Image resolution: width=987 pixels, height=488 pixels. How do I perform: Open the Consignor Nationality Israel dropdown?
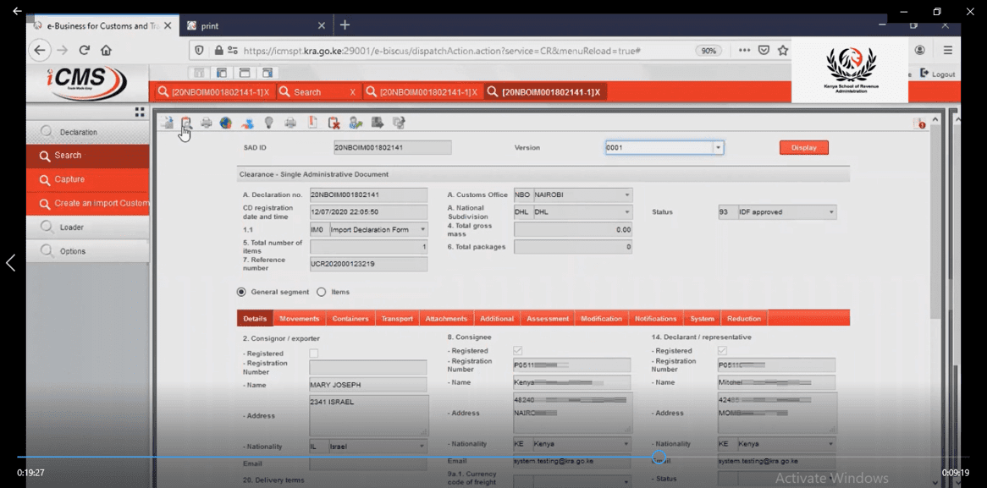coord(422,447)
